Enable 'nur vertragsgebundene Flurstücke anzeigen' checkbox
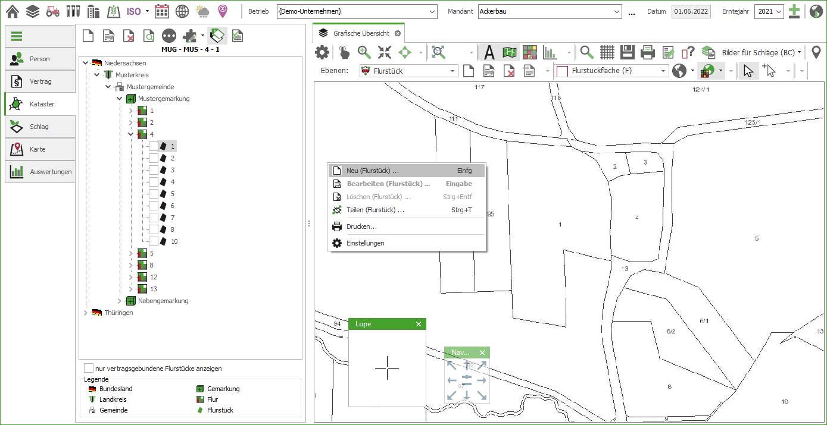Screen dimensions: 827x425 tap(89, 369)
